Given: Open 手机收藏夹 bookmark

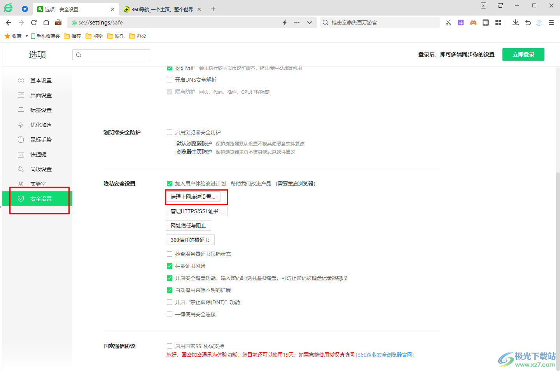Looking at the screenshot, I should [45, 36].
